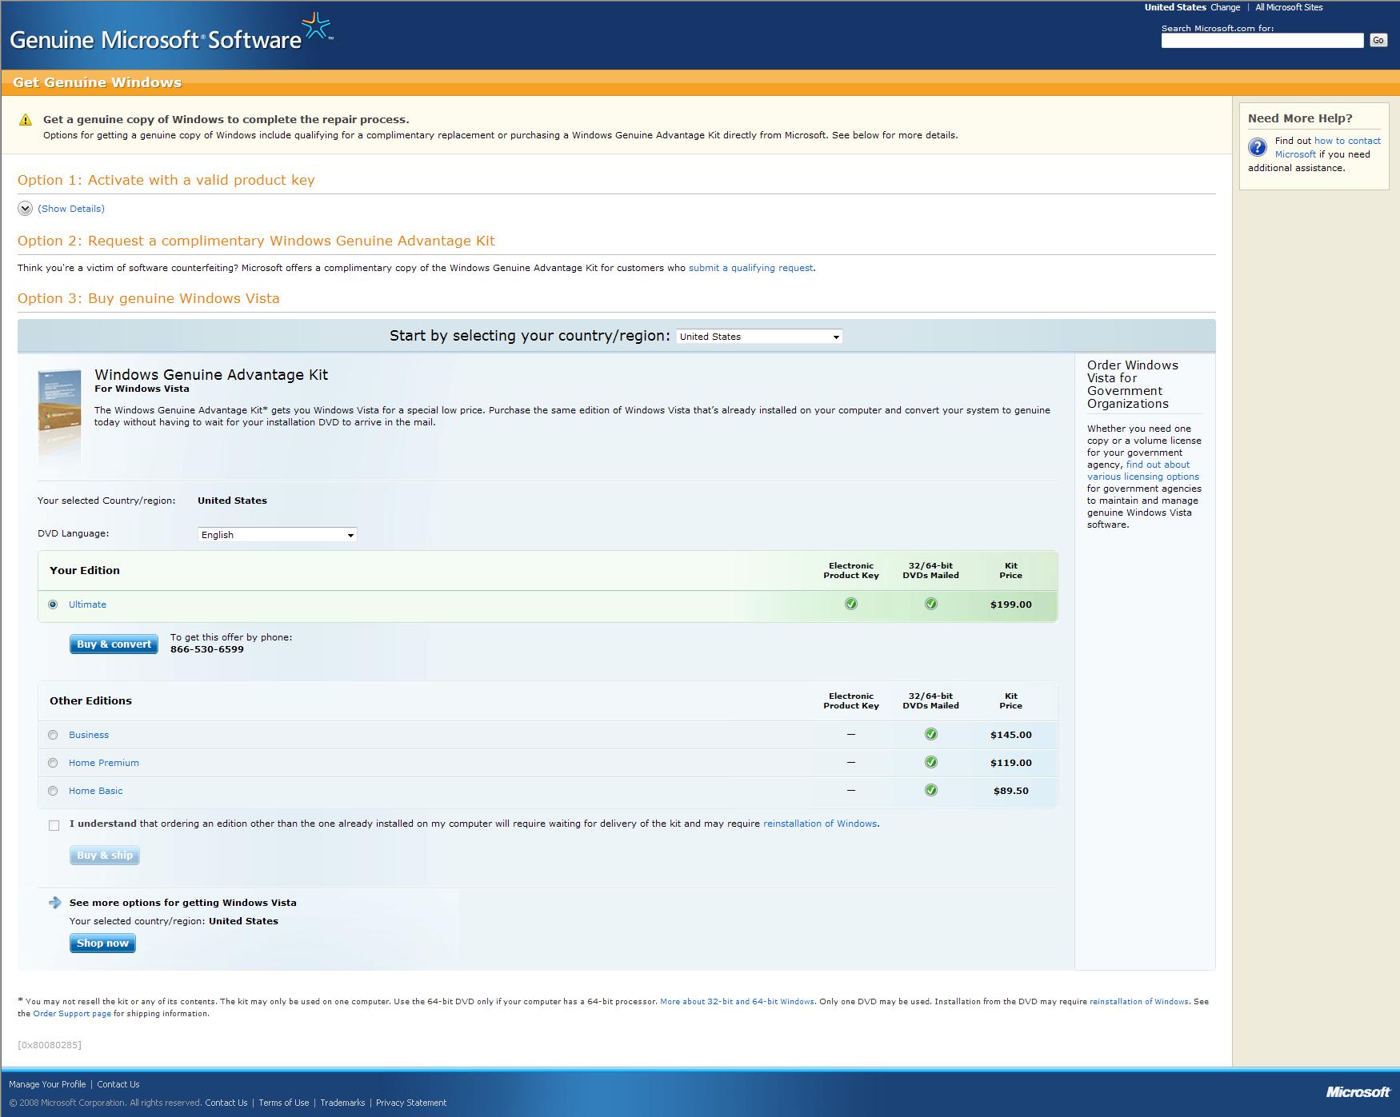Open the footnote reinstallation of Windows link

coord(1138,1002)
